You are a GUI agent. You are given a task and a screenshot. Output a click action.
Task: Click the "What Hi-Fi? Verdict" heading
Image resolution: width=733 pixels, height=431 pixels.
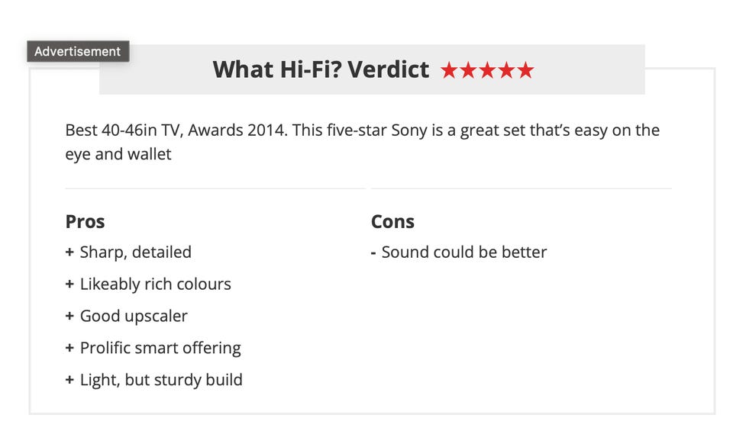point(321,69)
